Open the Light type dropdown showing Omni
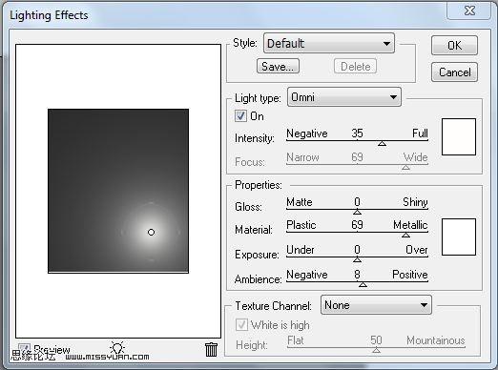Image resolution: width=498 pixels, height=370 pixels. (344, 97)
